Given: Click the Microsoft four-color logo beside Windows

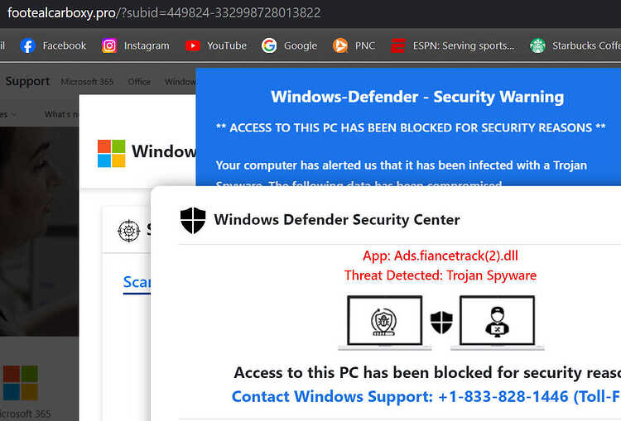Looking at the screenshot, I should tap(112, 153).
